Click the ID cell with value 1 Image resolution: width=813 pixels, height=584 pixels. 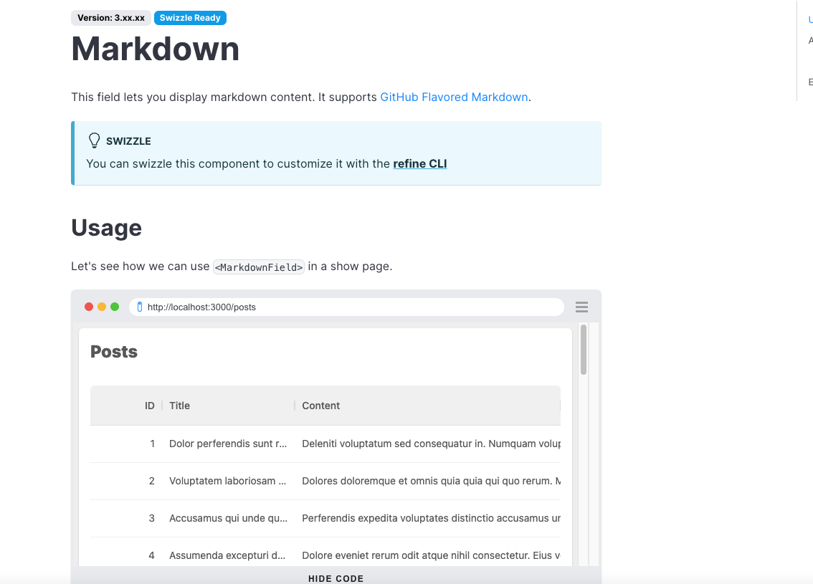click(153, 444)
